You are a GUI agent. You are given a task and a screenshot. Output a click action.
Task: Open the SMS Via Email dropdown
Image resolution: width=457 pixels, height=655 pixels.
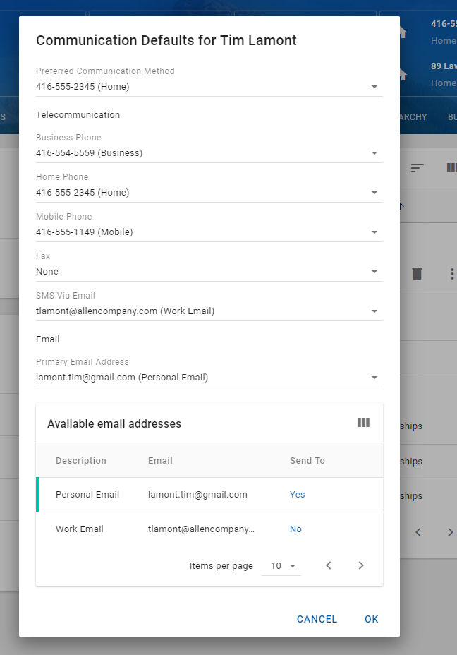374,311
